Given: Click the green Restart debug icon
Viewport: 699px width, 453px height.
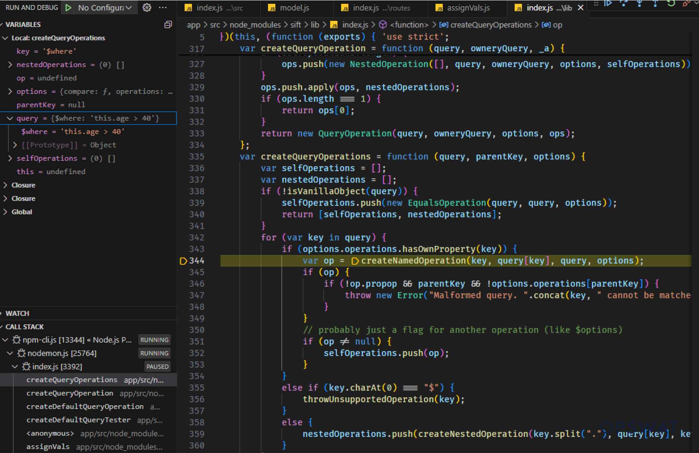Looking at the screenshot, I should pos(671,4).
